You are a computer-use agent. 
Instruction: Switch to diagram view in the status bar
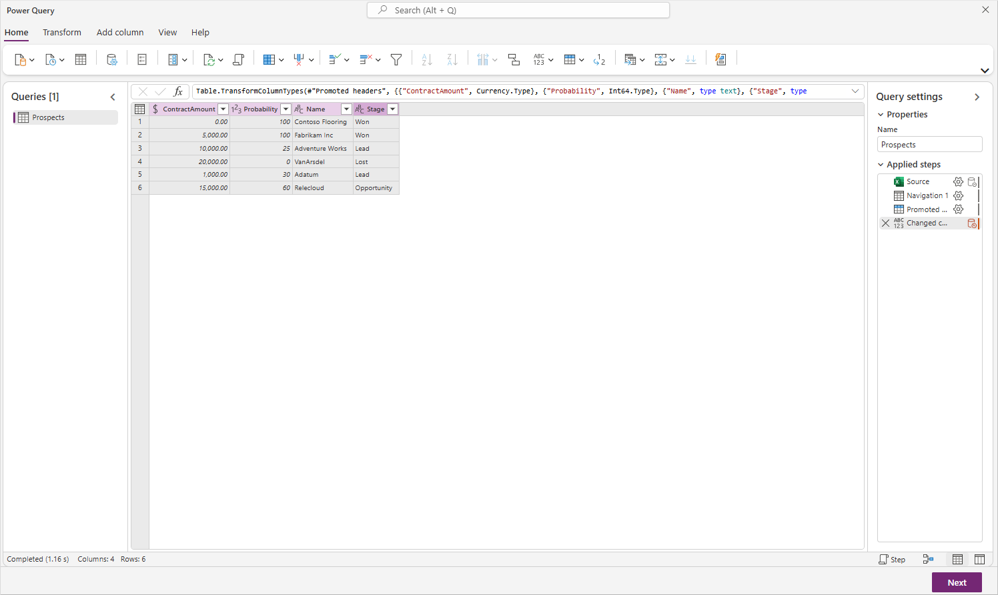929,559
